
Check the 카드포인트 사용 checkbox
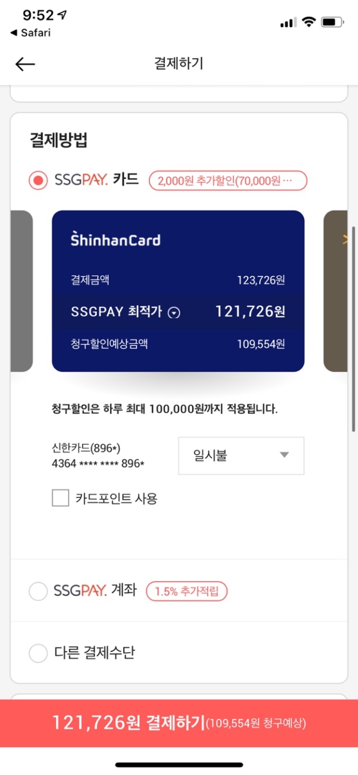[60, 498]
